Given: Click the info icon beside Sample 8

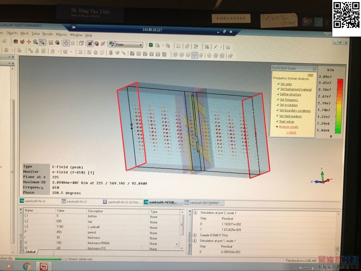Looking at the screenshot, I should (x=195, y=235).
